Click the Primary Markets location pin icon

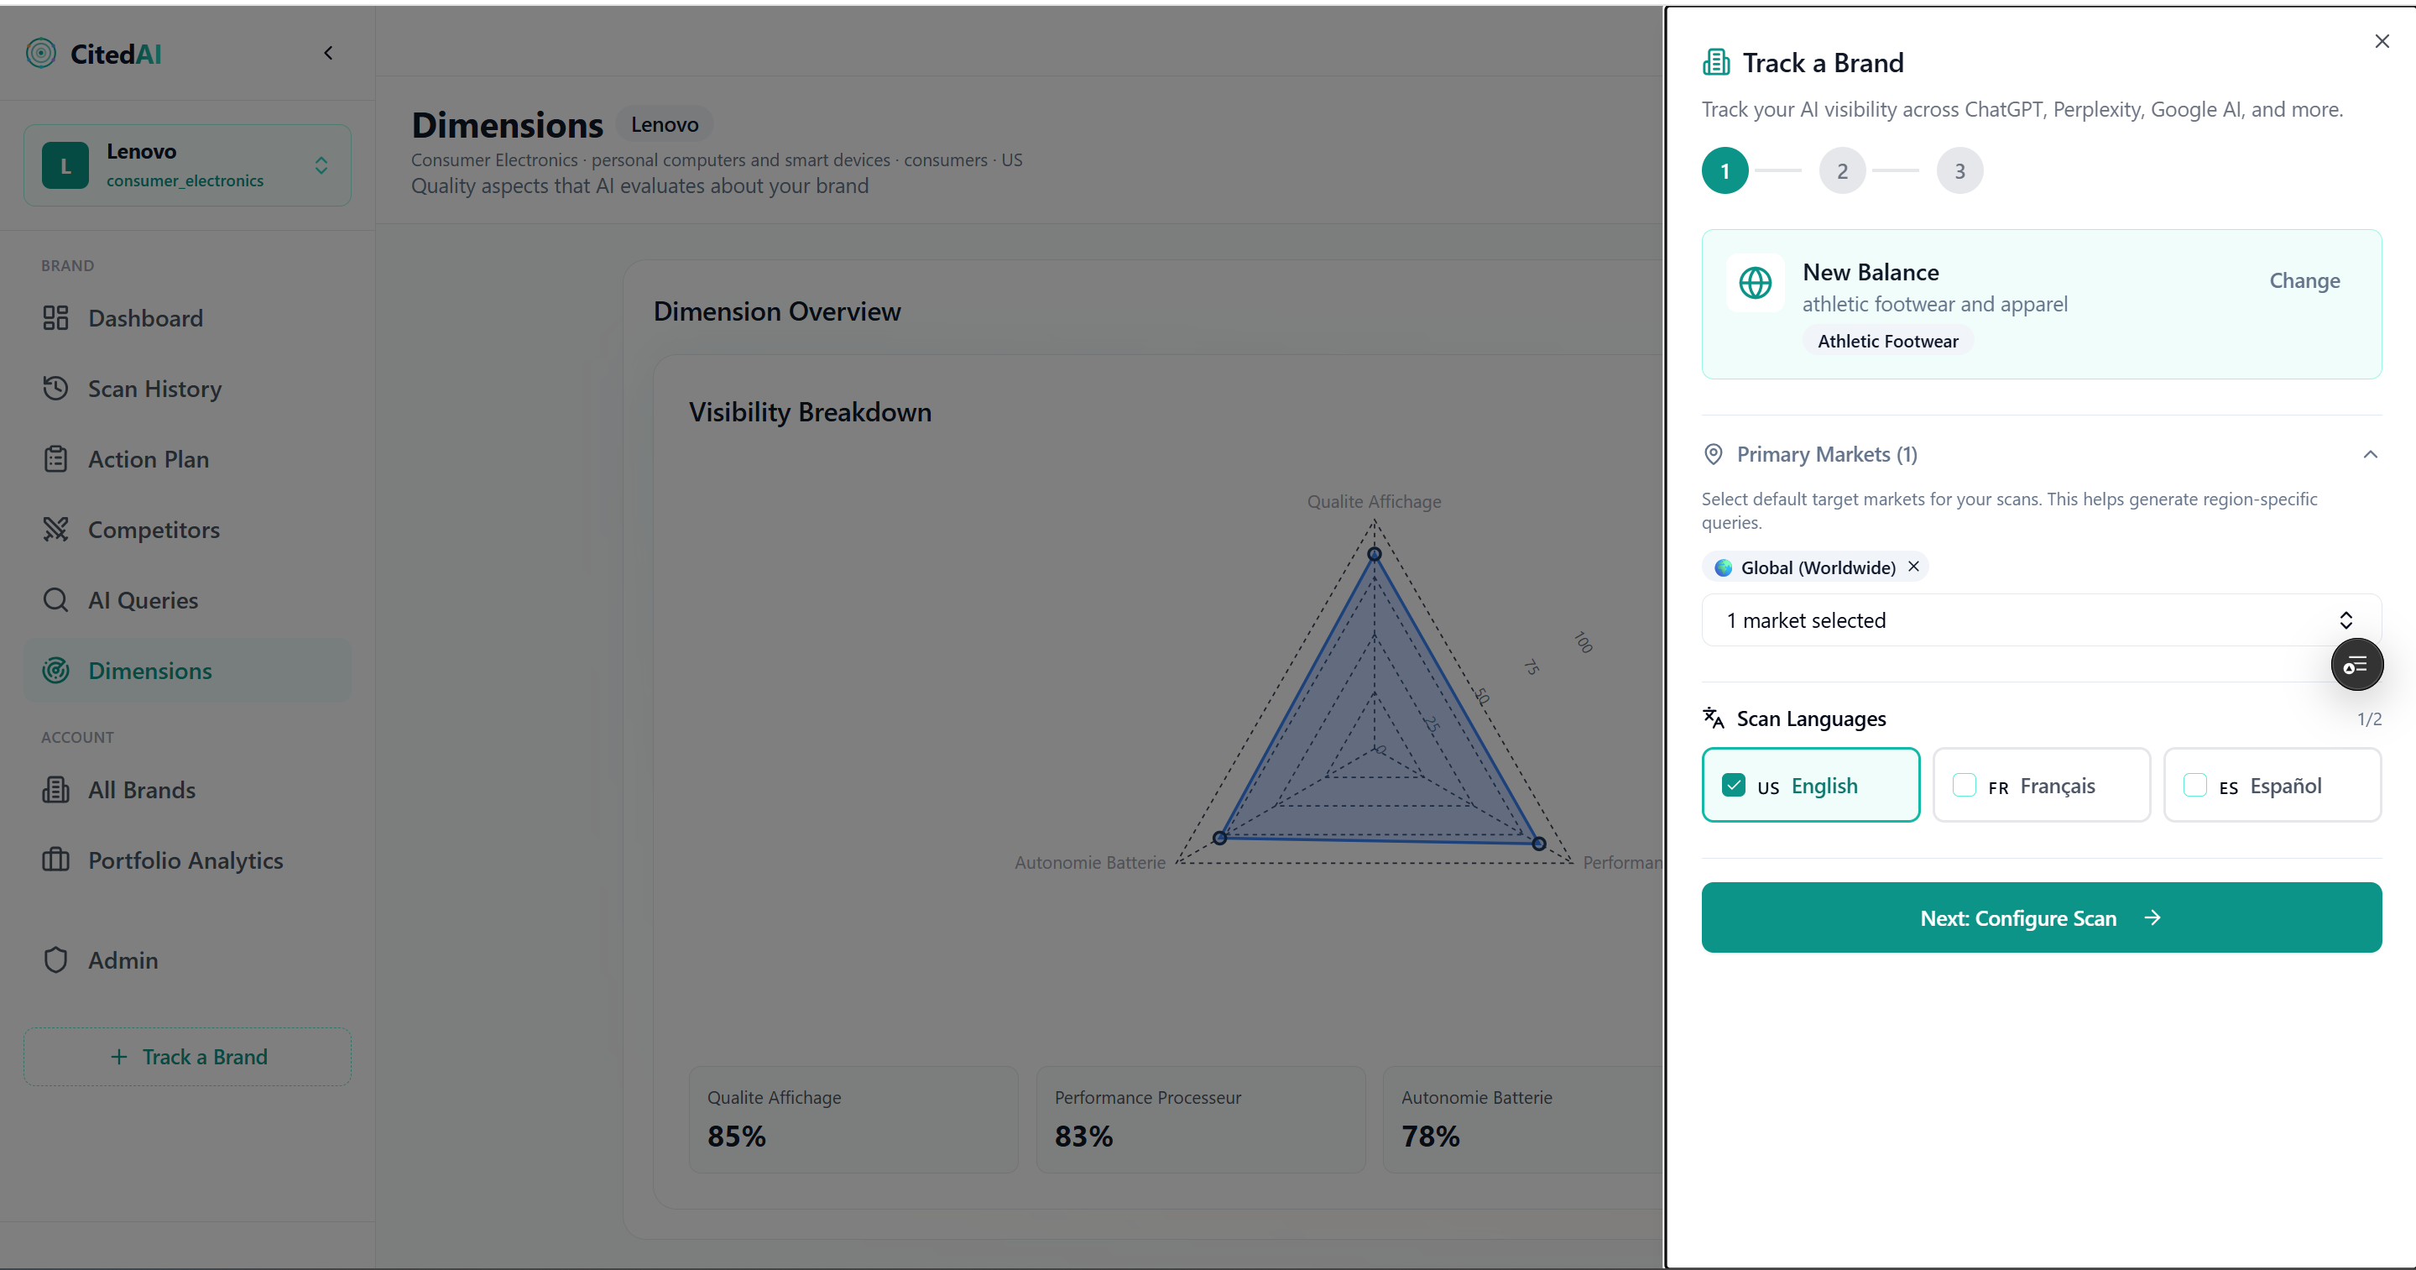(1713, 455)
